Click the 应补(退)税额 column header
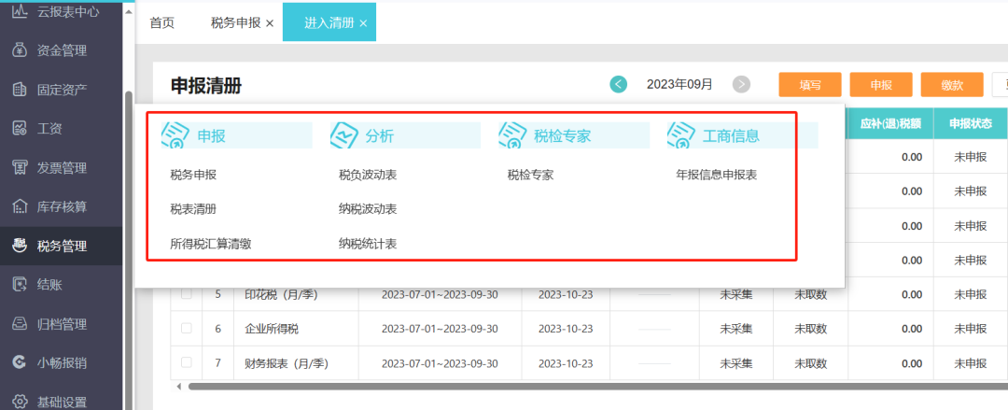Viewport: 1008px width, 410px height. pyautogui.click(x=890, y=123)
